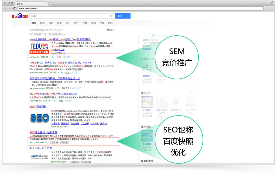
Task: Open the 视频 tab
Action: (x=85, y=23)
